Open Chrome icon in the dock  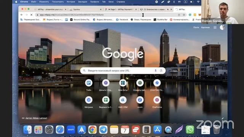coord(92,129)
